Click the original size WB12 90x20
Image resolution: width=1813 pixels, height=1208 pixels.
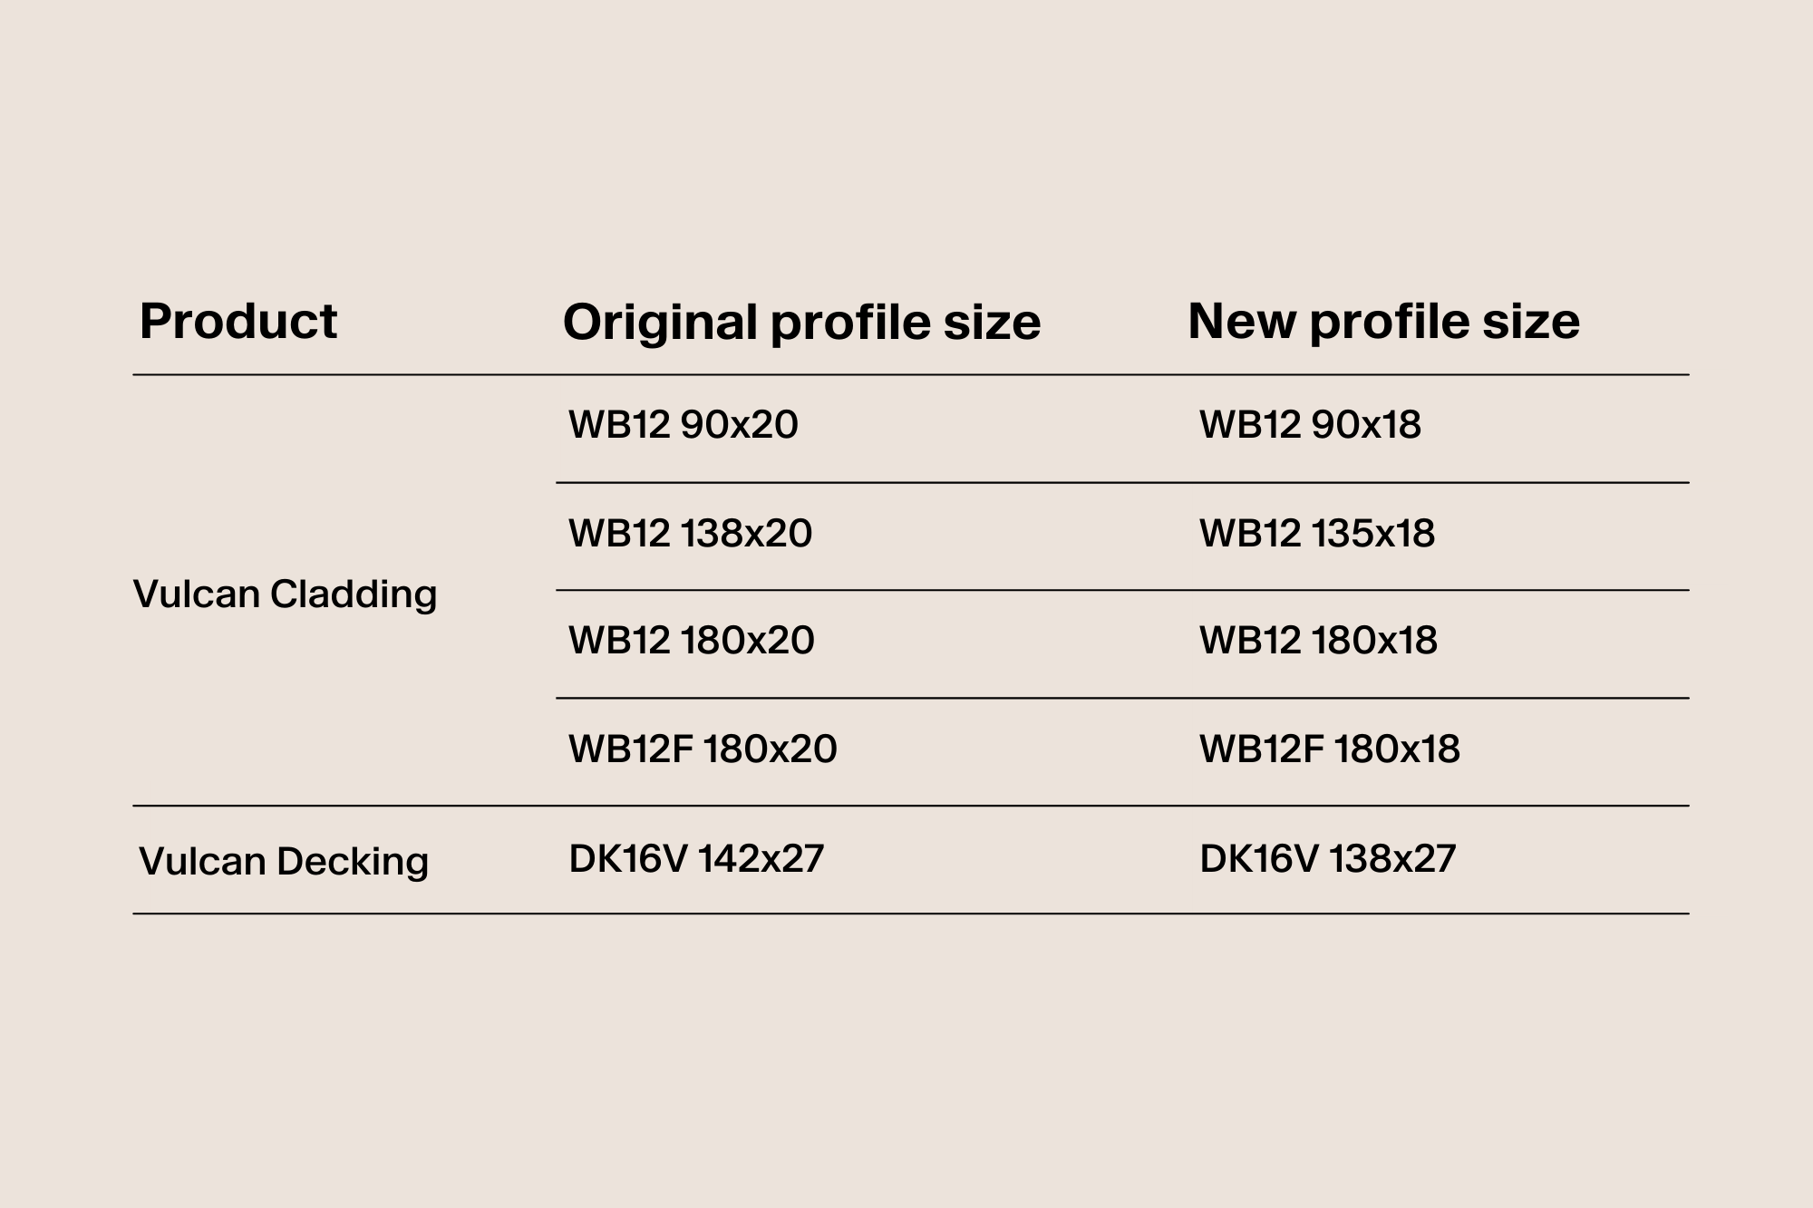(683, 425)
